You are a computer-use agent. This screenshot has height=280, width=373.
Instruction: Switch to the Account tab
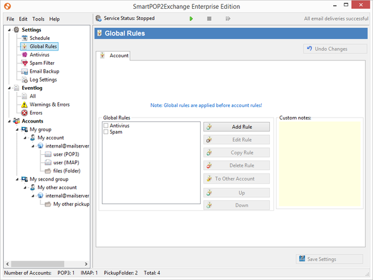click(x=115, y=56)
